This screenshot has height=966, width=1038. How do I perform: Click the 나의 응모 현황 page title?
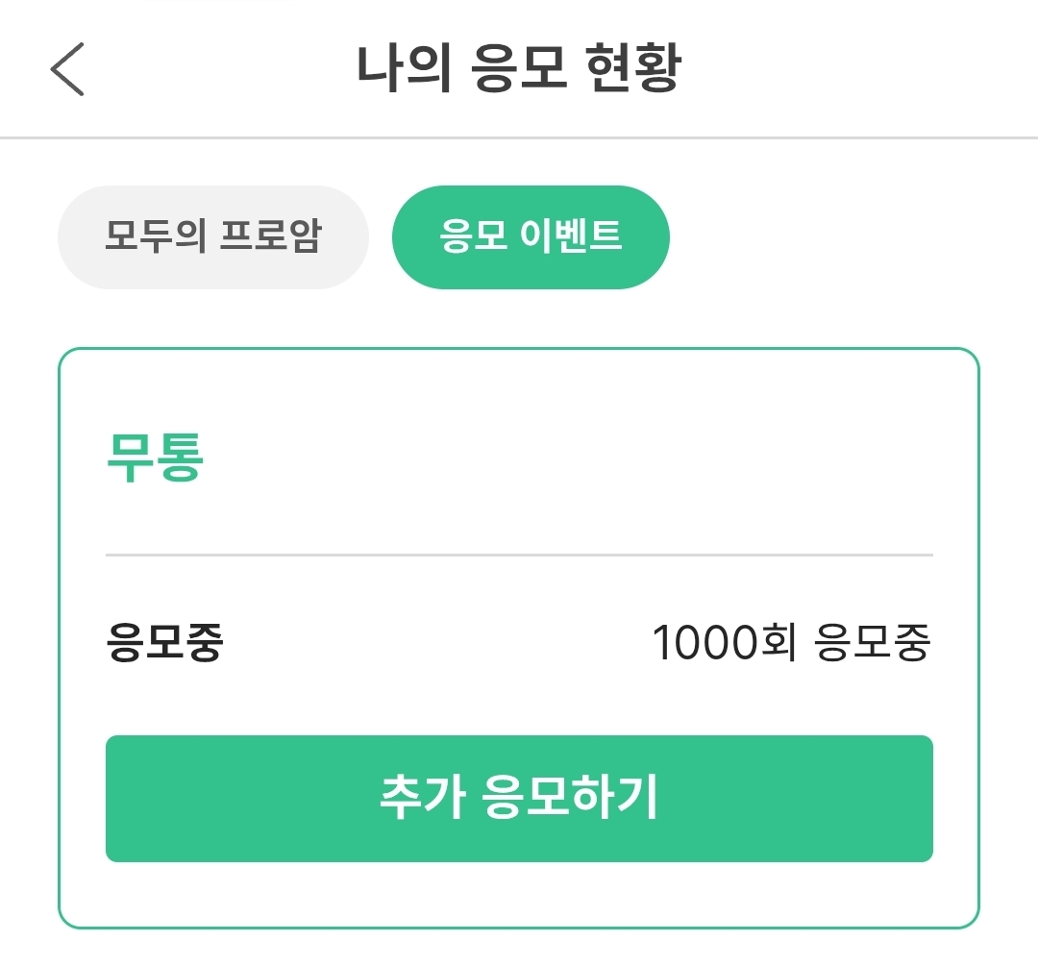pos(518,69)
